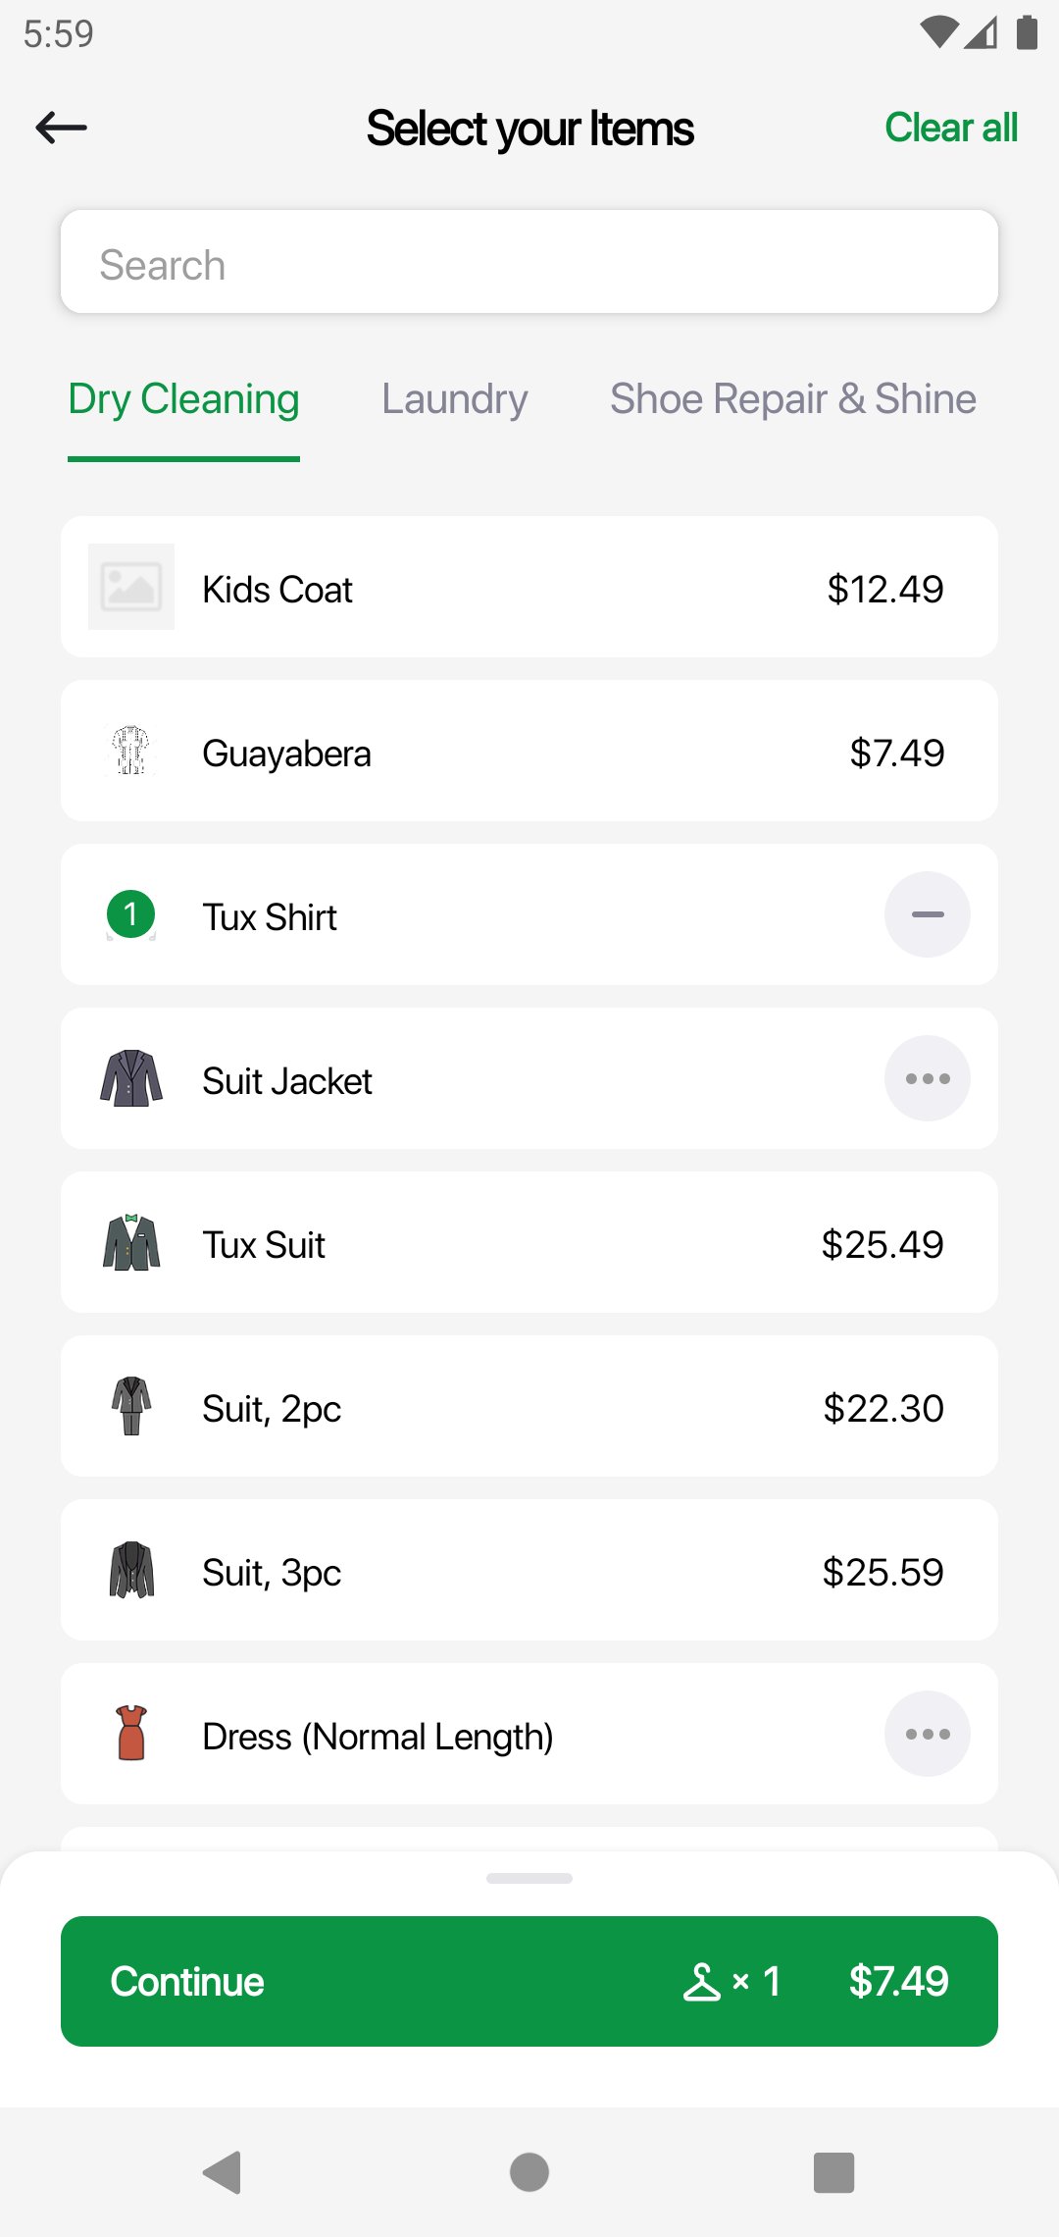
Task: Tap the Suit, 3pc icon
Action: pyautogui.click(x=131, y=1571)
